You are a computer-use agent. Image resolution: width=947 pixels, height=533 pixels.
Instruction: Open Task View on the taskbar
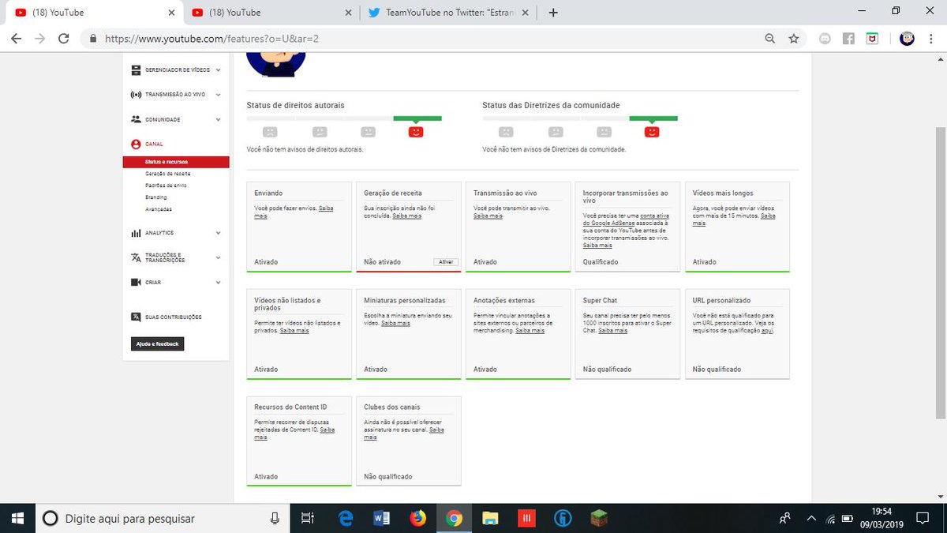308,518
